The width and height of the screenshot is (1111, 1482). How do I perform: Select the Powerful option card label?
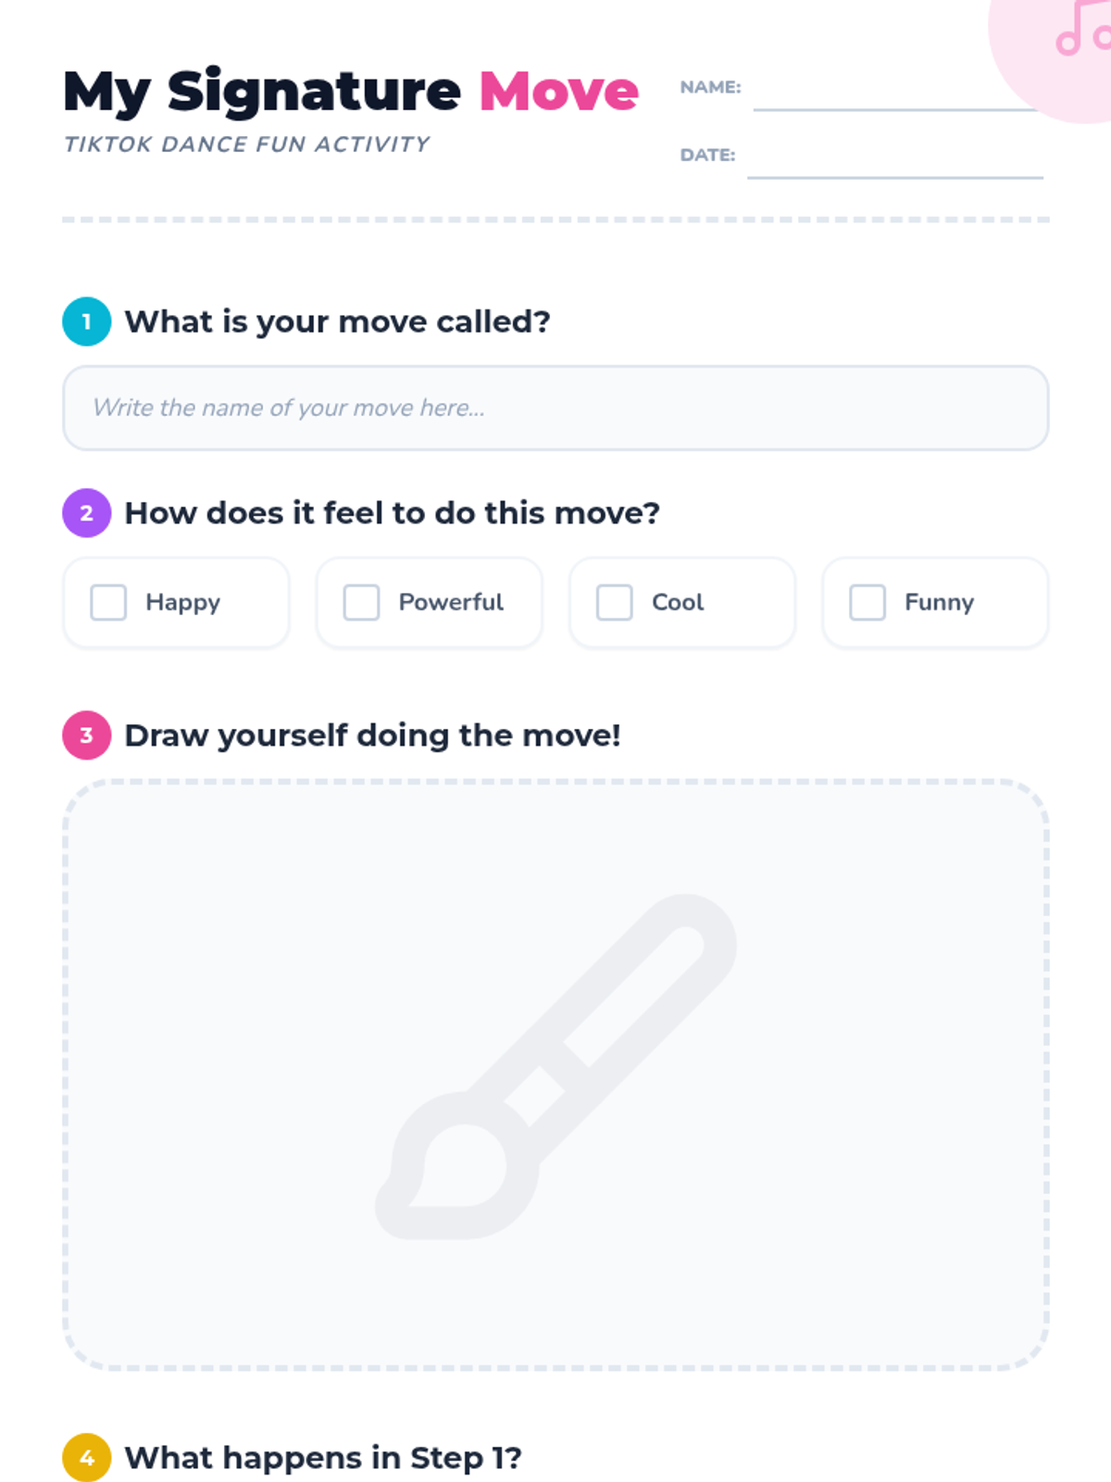pyautogui.click(x=451, y=602)
